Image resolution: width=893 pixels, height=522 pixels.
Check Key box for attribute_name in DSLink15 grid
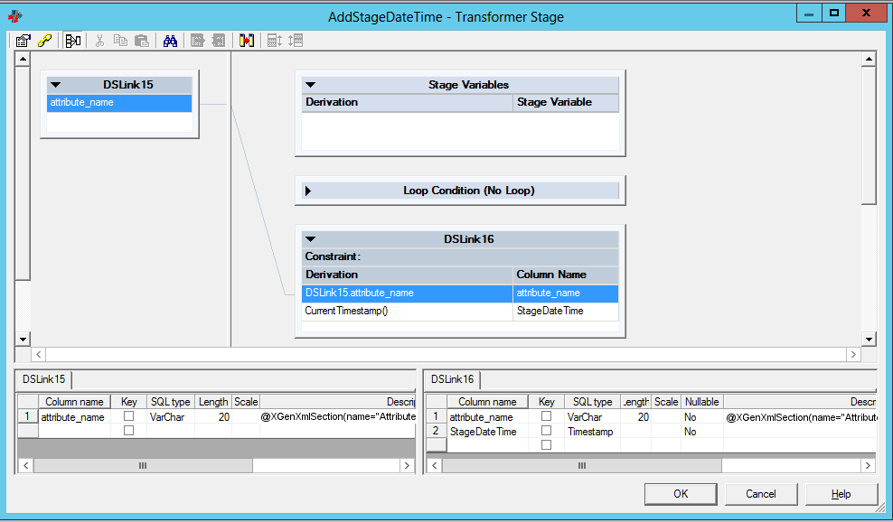(128, 416)
